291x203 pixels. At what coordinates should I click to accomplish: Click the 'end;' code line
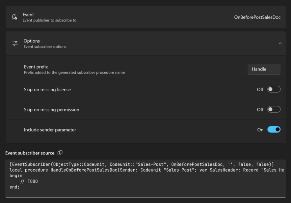pyautogui.click(x=14, y=187)
